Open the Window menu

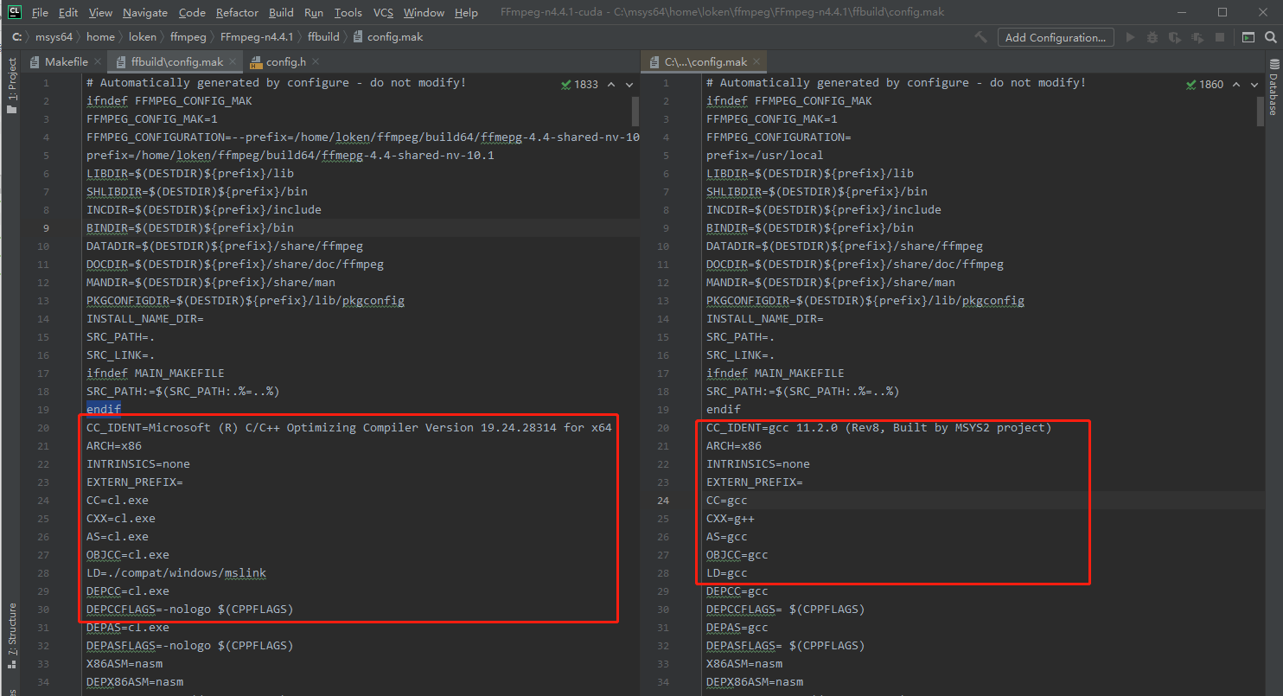424,12
